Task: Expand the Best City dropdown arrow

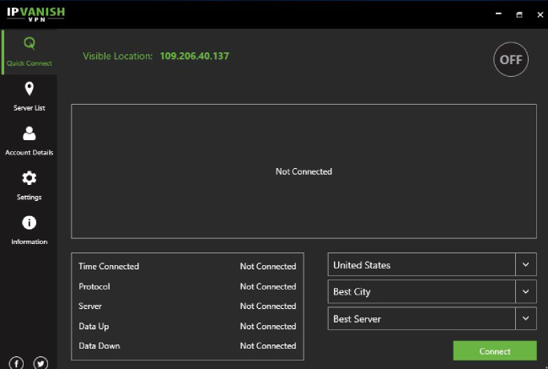Action: point(525,291)
